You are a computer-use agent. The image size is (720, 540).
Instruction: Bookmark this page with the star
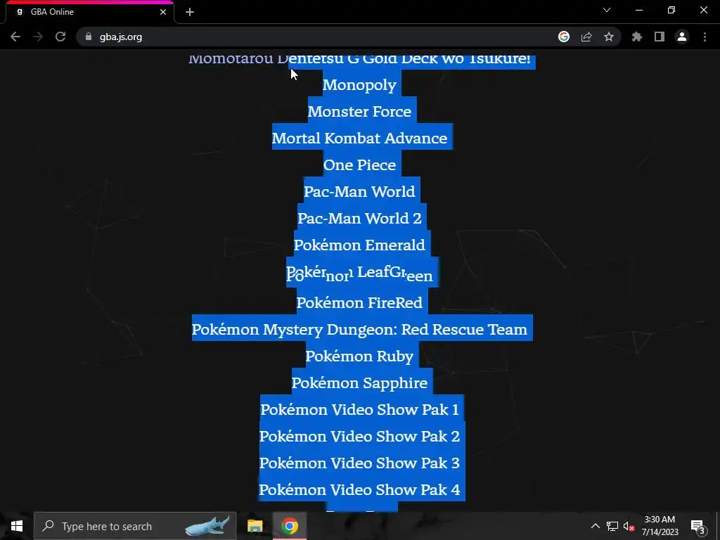tap(609, 37)
